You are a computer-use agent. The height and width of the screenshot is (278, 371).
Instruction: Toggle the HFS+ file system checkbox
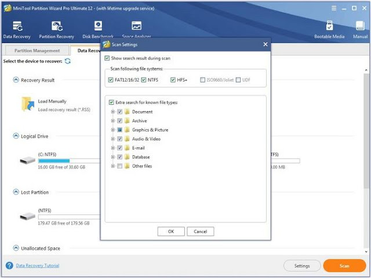(x=173, y=80)
